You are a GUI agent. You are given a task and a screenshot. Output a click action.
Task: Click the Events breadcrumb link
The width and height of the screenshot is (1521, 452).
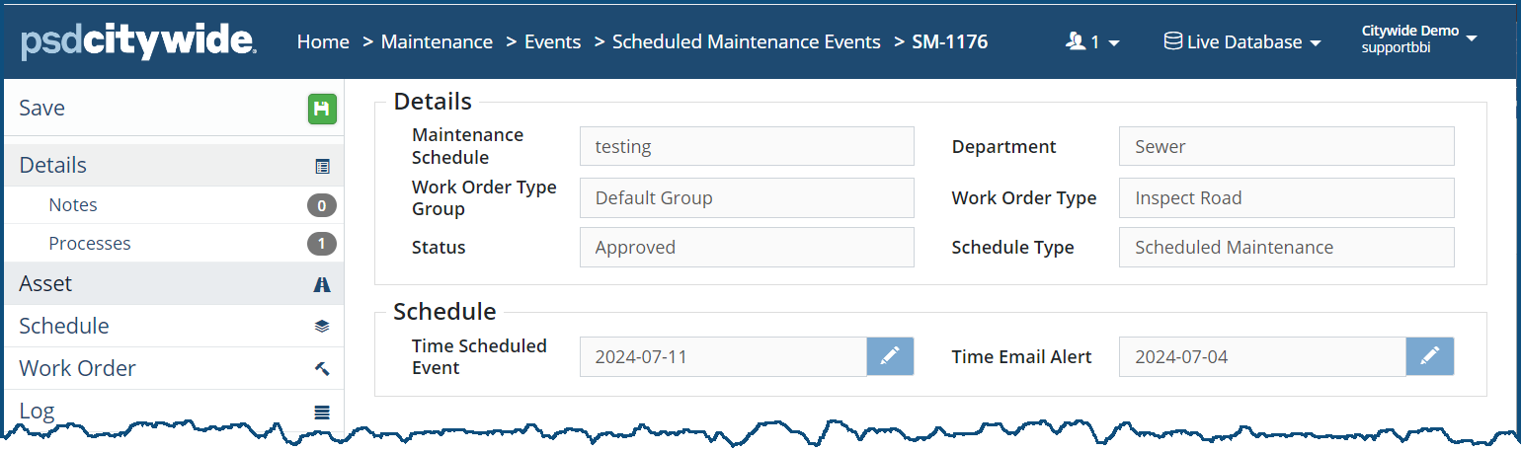point(552,41)
